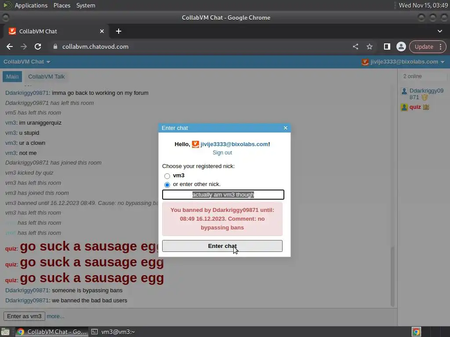Click the shield badge next to Ddarkriggy09871

click(425, 97)
